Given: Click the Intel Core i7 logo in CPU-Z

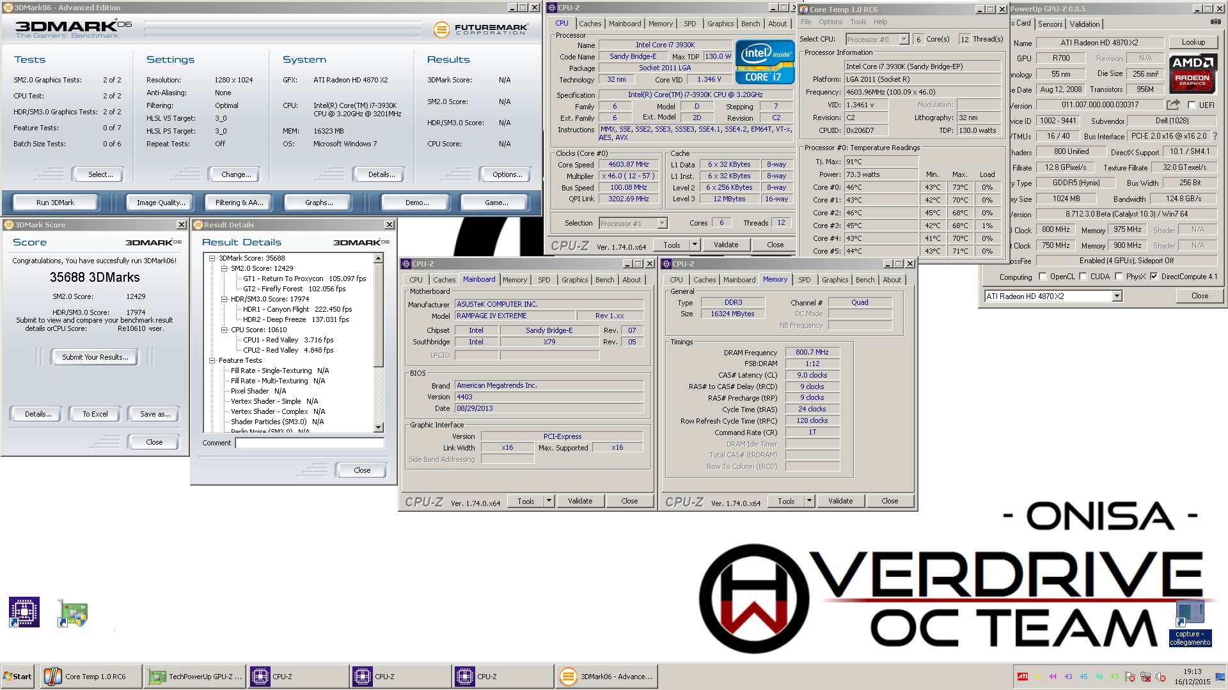Looking at the screenshot, I should coord(764,62).
